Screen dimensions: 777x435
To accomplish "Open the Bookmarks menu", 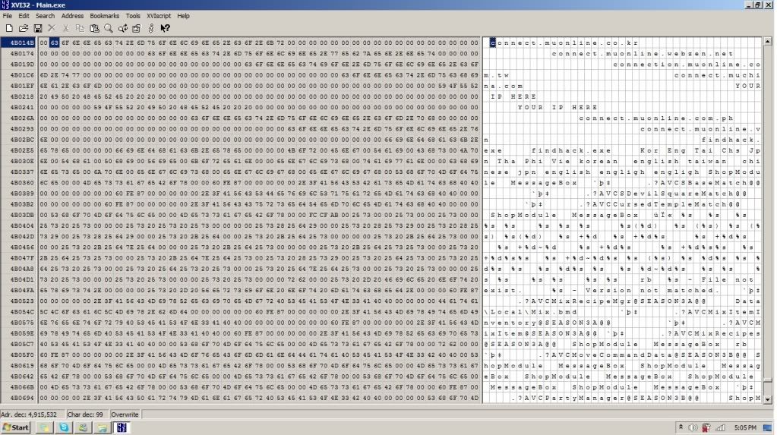I will 104,16.
